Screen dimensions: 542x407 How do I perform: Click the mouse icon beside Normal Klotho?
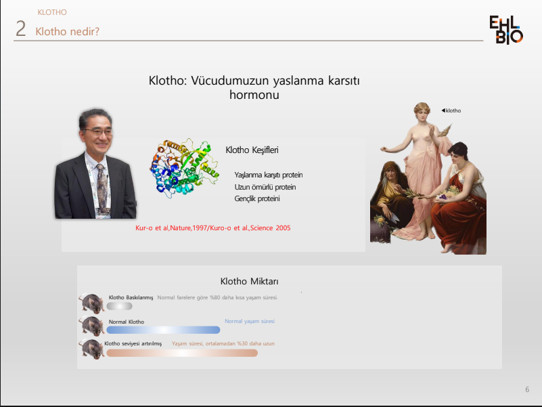91,325
